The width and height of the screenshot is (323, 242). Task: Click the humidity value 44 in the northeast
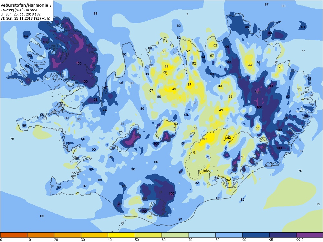click(x=250, y=65)
